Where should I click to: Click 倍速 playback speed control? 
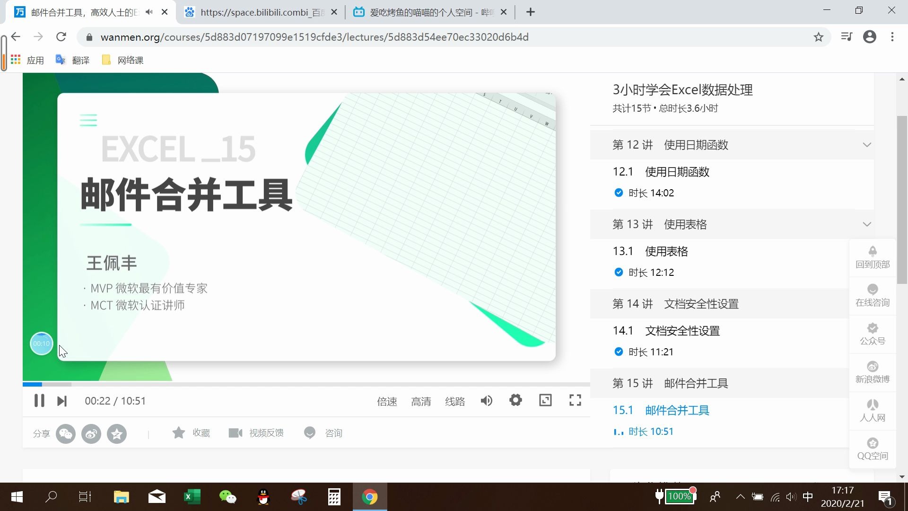tap(387, 400)
